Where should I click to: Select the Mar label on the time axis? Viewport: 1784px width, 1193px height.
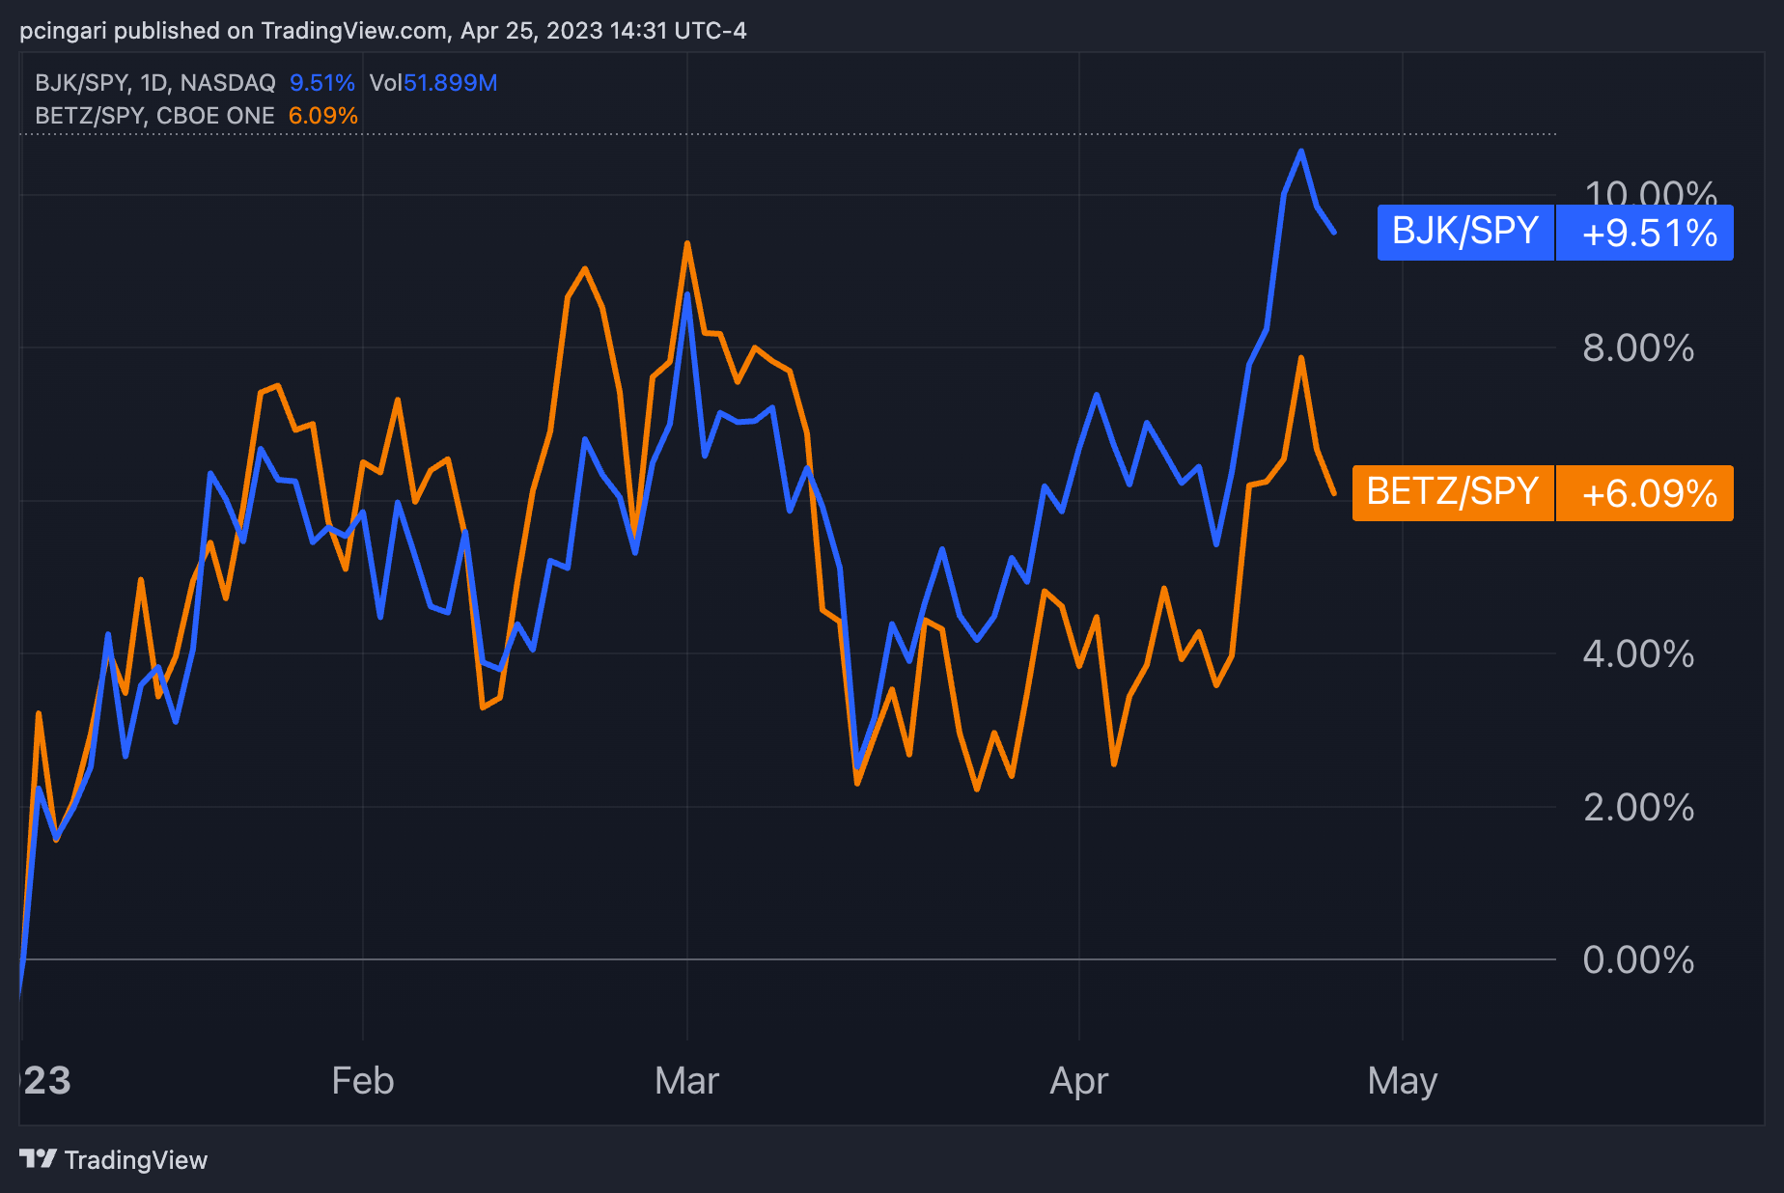coord(686,1081)
